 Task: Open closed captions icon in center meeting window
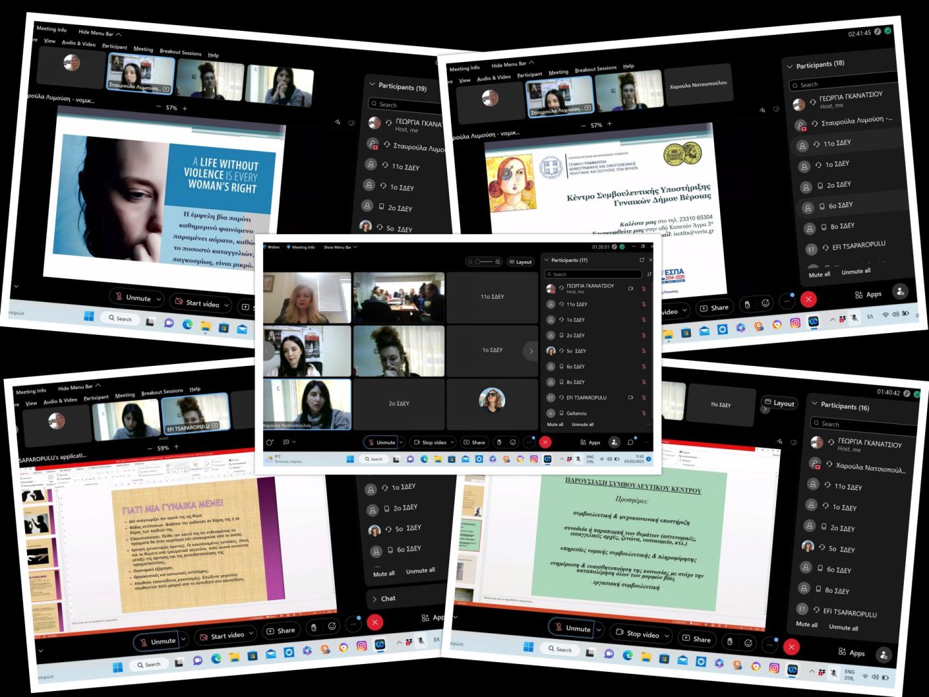[286, 442]
